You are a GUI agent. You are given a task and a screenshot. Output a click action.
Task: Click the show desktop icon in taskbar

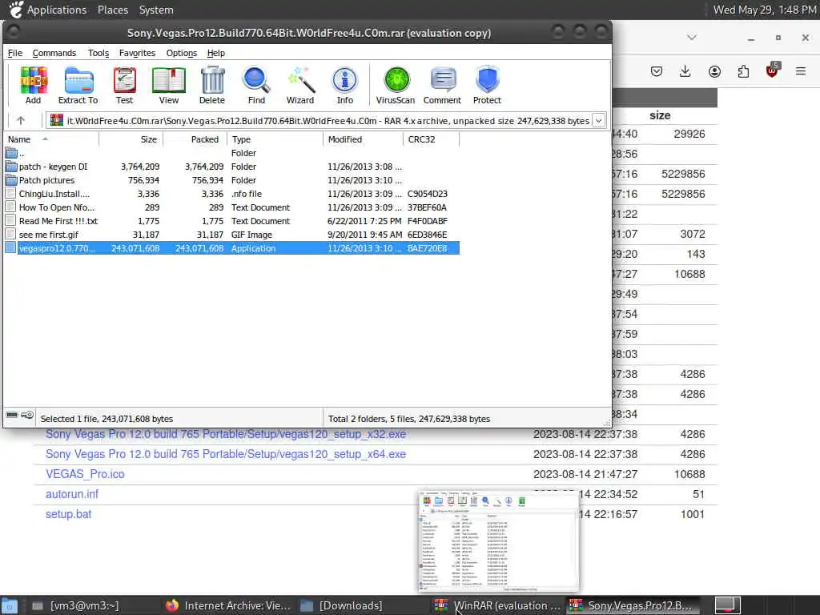click(x=10, y=605)
